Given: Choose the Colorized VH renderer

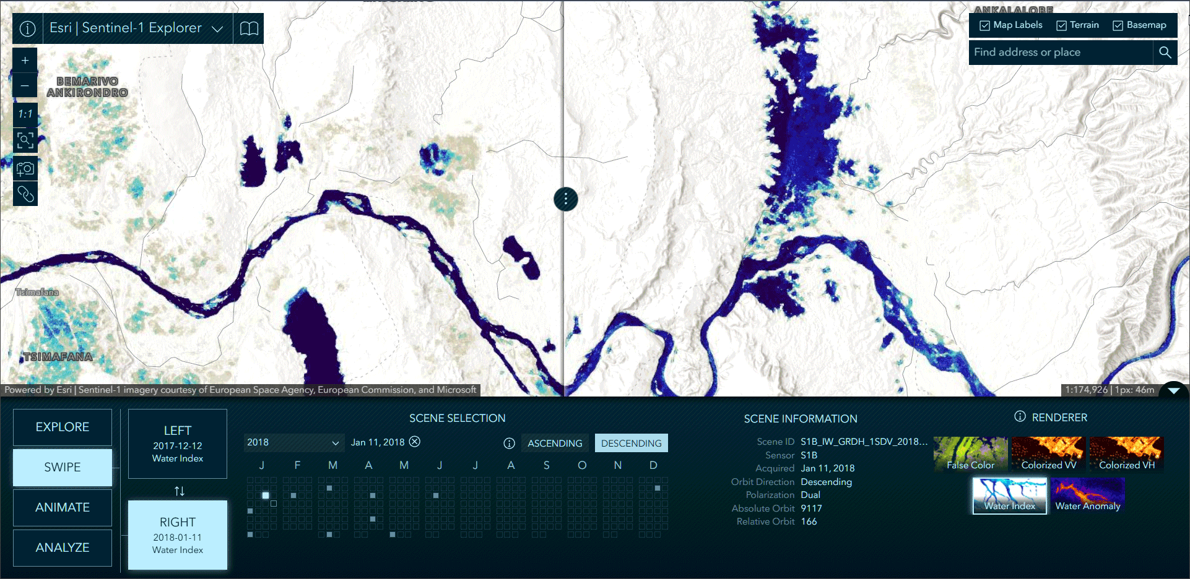Looking at the screenshot, I should click(x=1126, y=453).
